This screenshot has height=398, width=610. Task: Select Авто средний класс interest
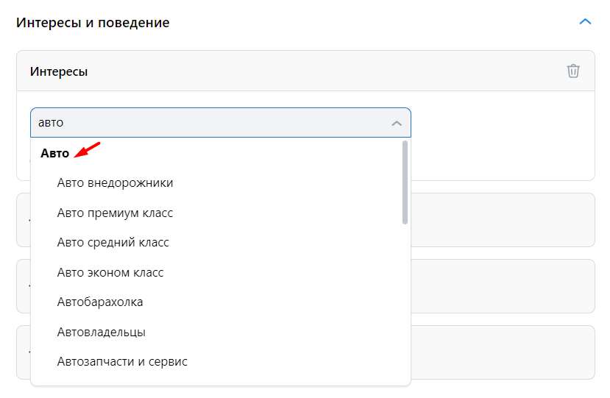click(113, 242)
